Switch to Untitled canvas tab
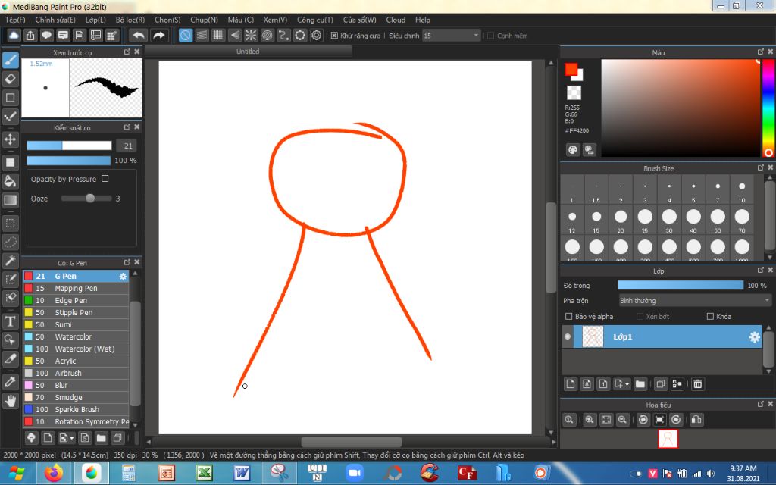Screen dimensions: 776x485 pos(248,51)
